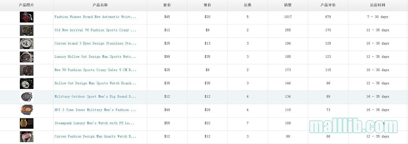This screenshot has width=408, height=144.
Task: Click the Military Ootdoor Sport watch thumbnail
Action: pyautogui.click(x=27, y=97)
